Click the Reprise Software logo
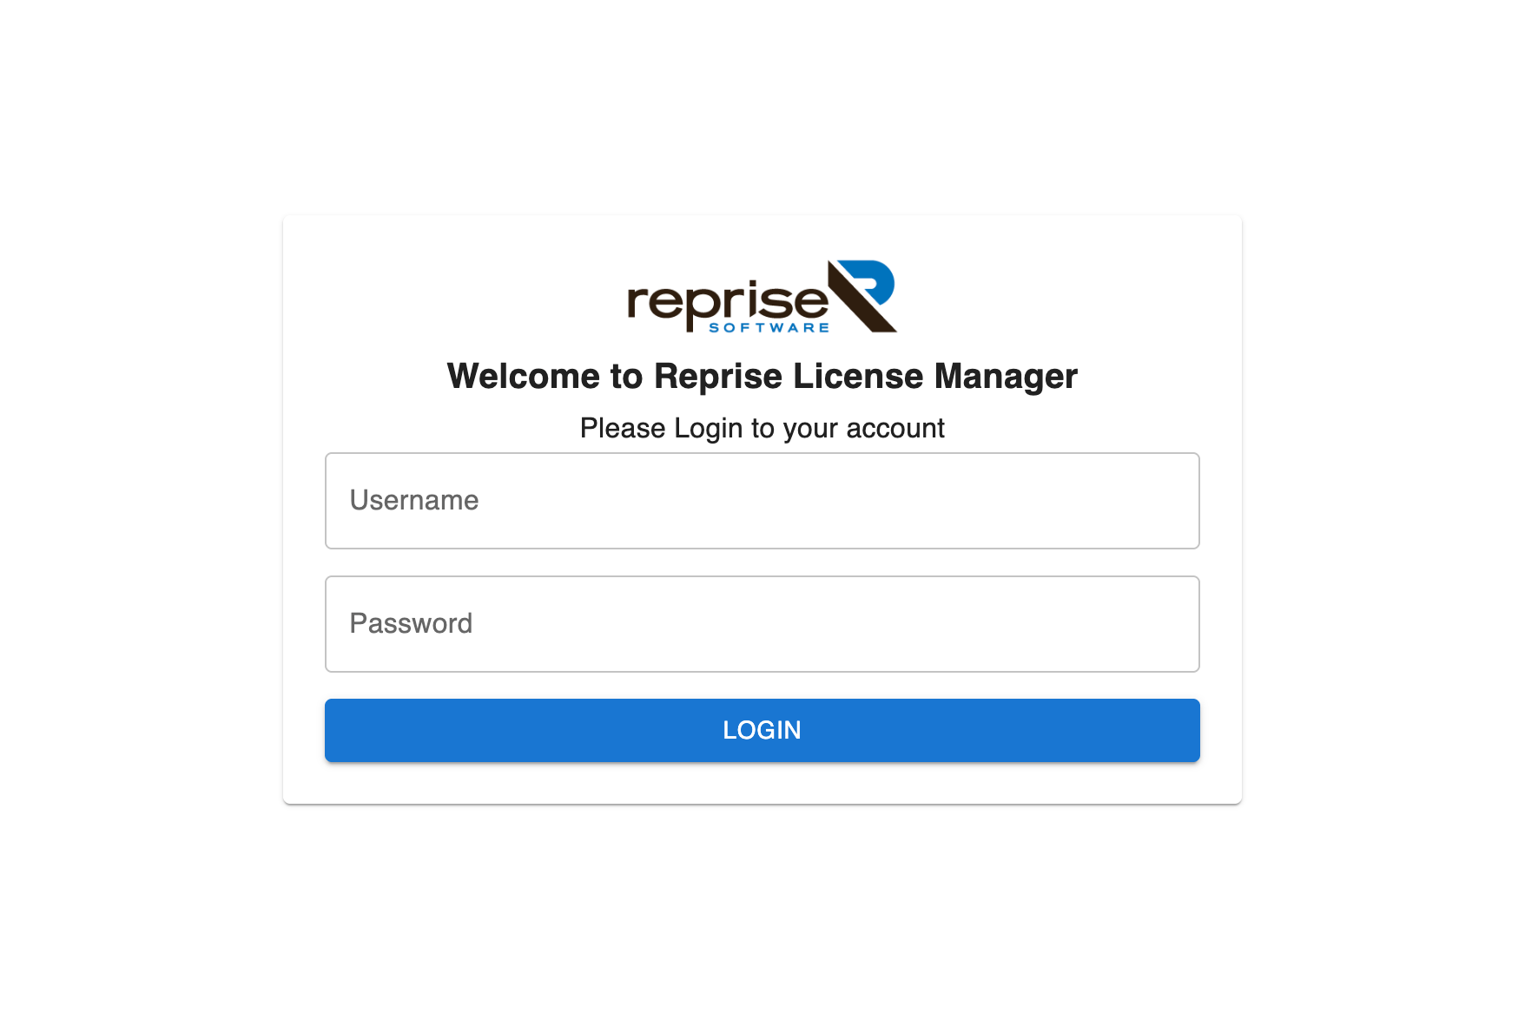The height and width of the screenshot is (1019, 1525). [762, 296]
